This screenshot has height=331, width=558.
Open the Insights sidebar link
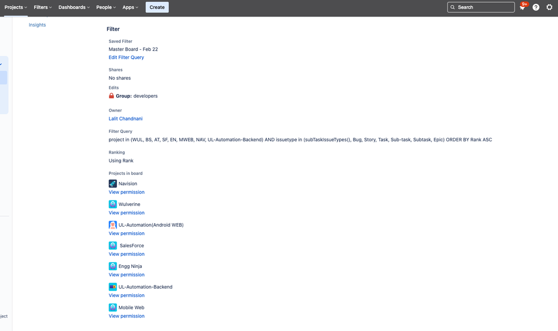(x=37, y=25)
